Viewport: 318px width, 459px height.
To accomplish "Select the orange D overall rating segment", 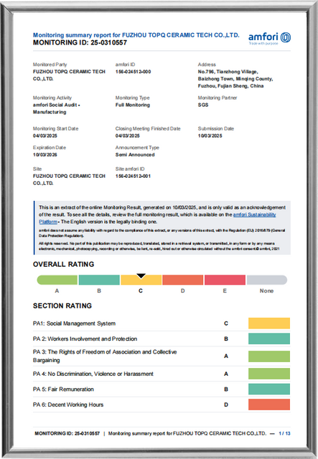I will point(183,280).
